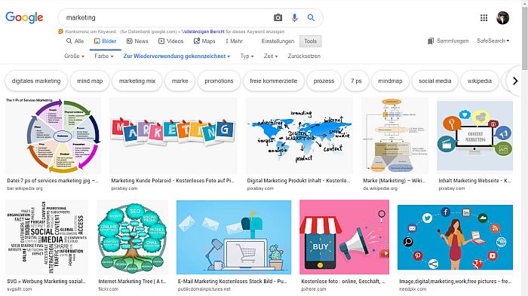Open the Google apps grid
This screenshot has width=528, height=296.
[x=484, y=18]
